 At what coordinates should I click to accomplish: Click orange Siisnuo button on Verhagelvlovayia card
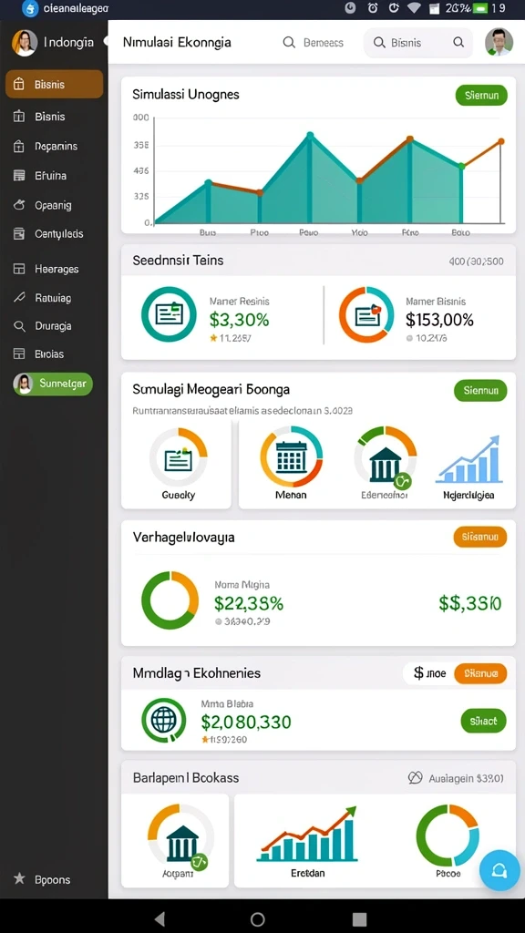(479, 537)
